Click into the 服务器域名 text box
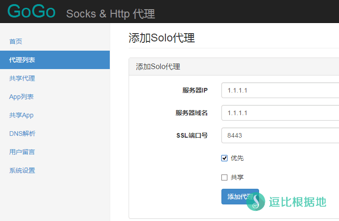 click(280, 113)
